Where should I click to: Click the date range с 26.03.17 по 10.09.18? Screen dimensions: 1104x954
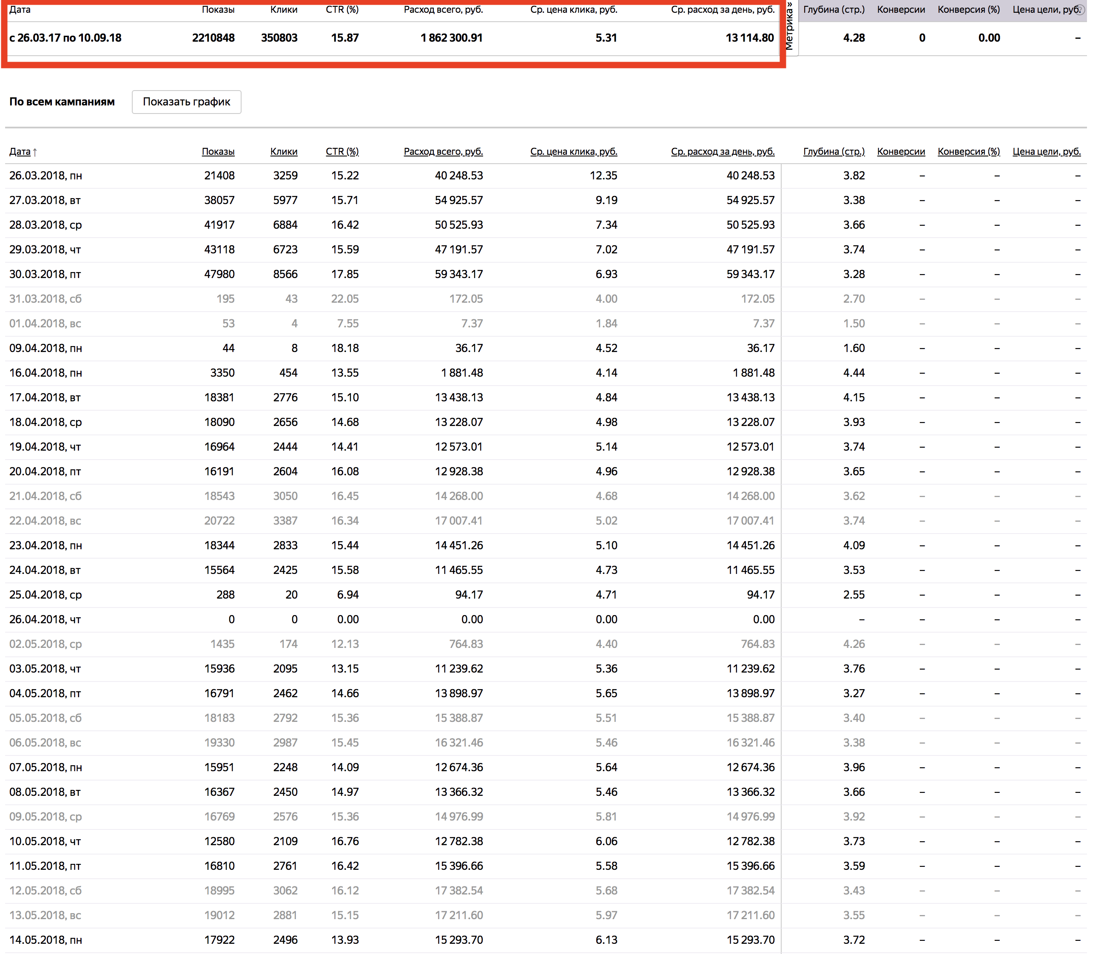65,38
